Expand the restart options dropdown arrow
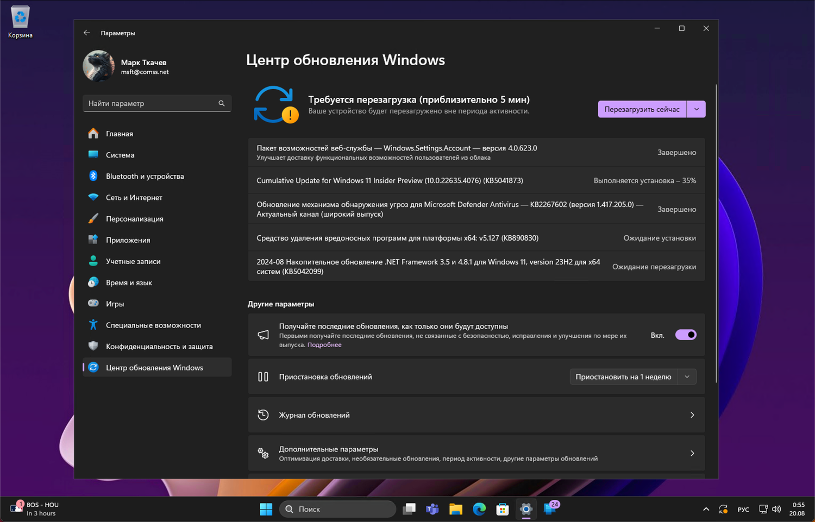Screen dimensions: 815x522 pyautogui.click(x=697, y=109)
